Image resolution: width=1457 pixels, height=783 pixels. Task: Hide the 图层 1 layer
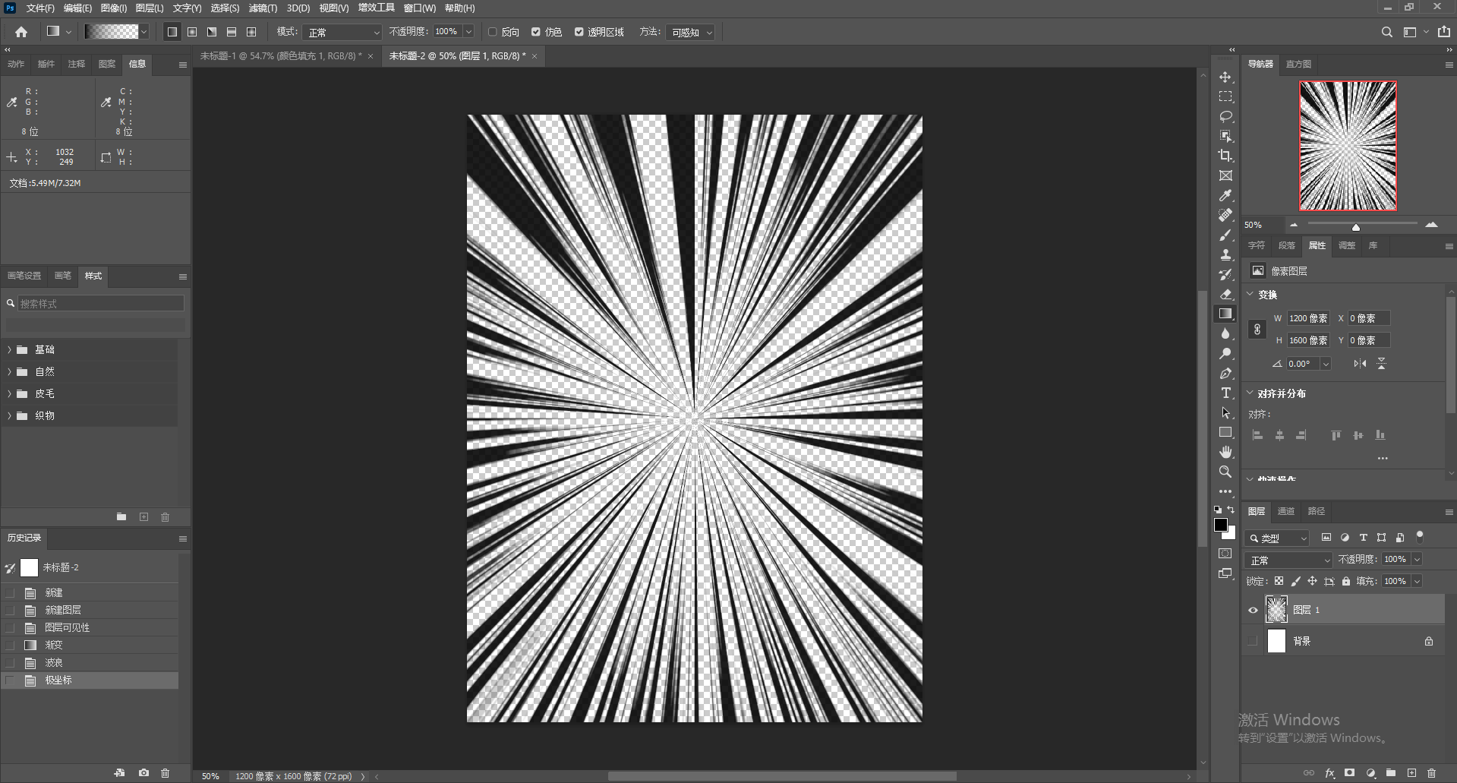click(x=1253, y=610)
